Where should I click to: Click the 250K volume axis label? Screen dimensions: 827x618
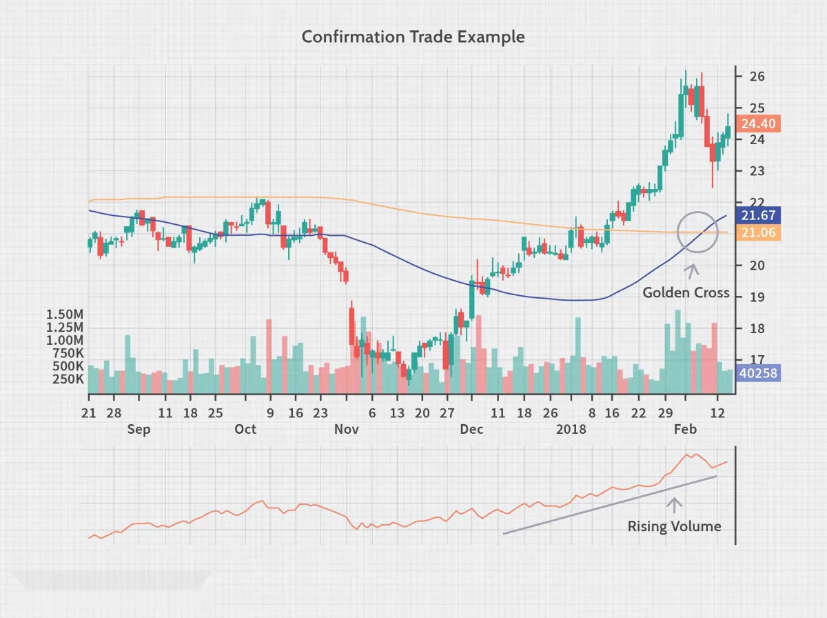pyautogui.click(x=68, y=379)
